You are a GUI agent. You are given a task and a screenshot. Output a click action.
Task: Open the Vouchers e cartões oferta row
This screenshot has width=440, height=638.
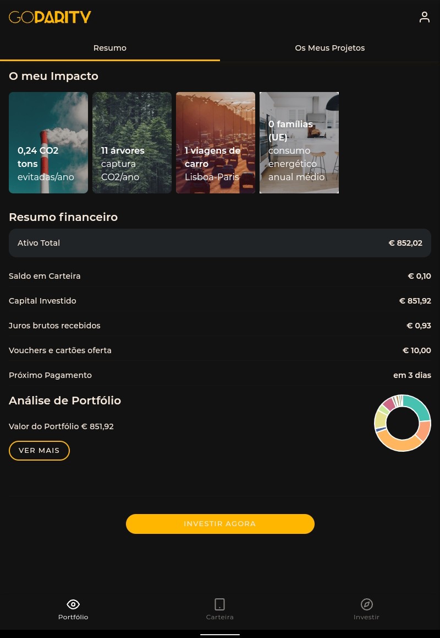220,350
